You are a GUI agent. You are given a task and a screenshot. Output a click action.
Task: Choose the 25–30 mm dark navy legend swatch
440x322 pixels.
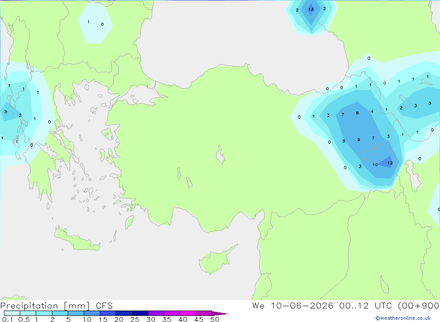coord(140,313)
